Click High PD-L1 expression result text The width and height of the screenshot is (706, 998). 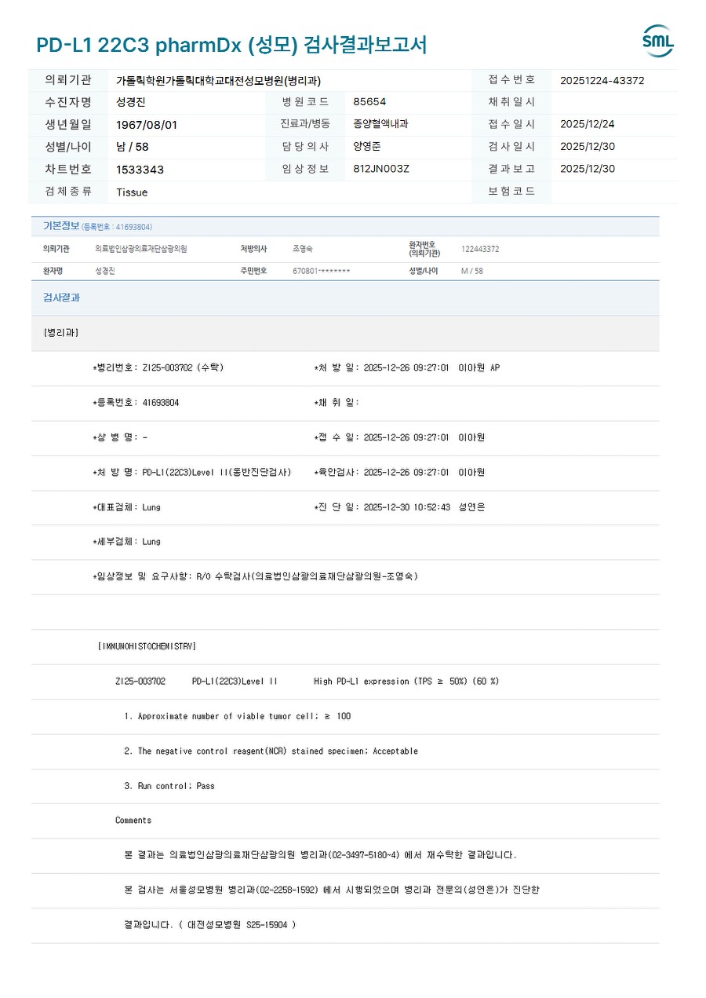(x=406, y=682)
